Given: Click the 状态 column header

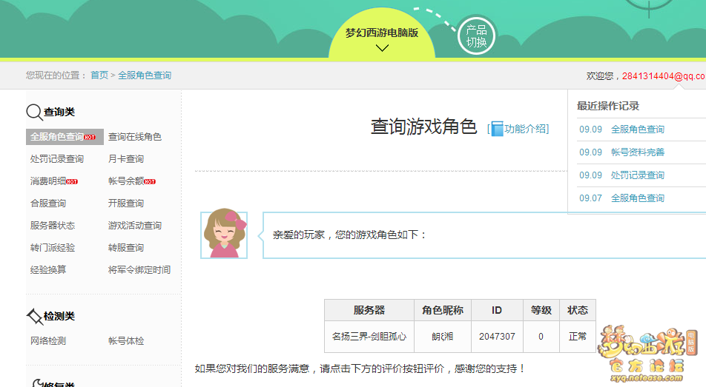Looking at the screenshot, I should click(x=578, y=310).
